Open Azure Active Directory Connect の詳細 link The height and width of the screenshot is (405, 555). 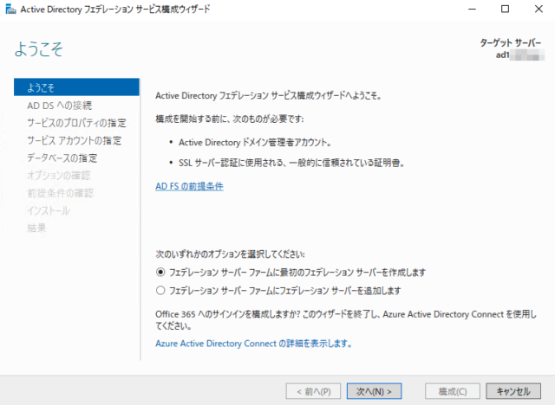(253, 344)
